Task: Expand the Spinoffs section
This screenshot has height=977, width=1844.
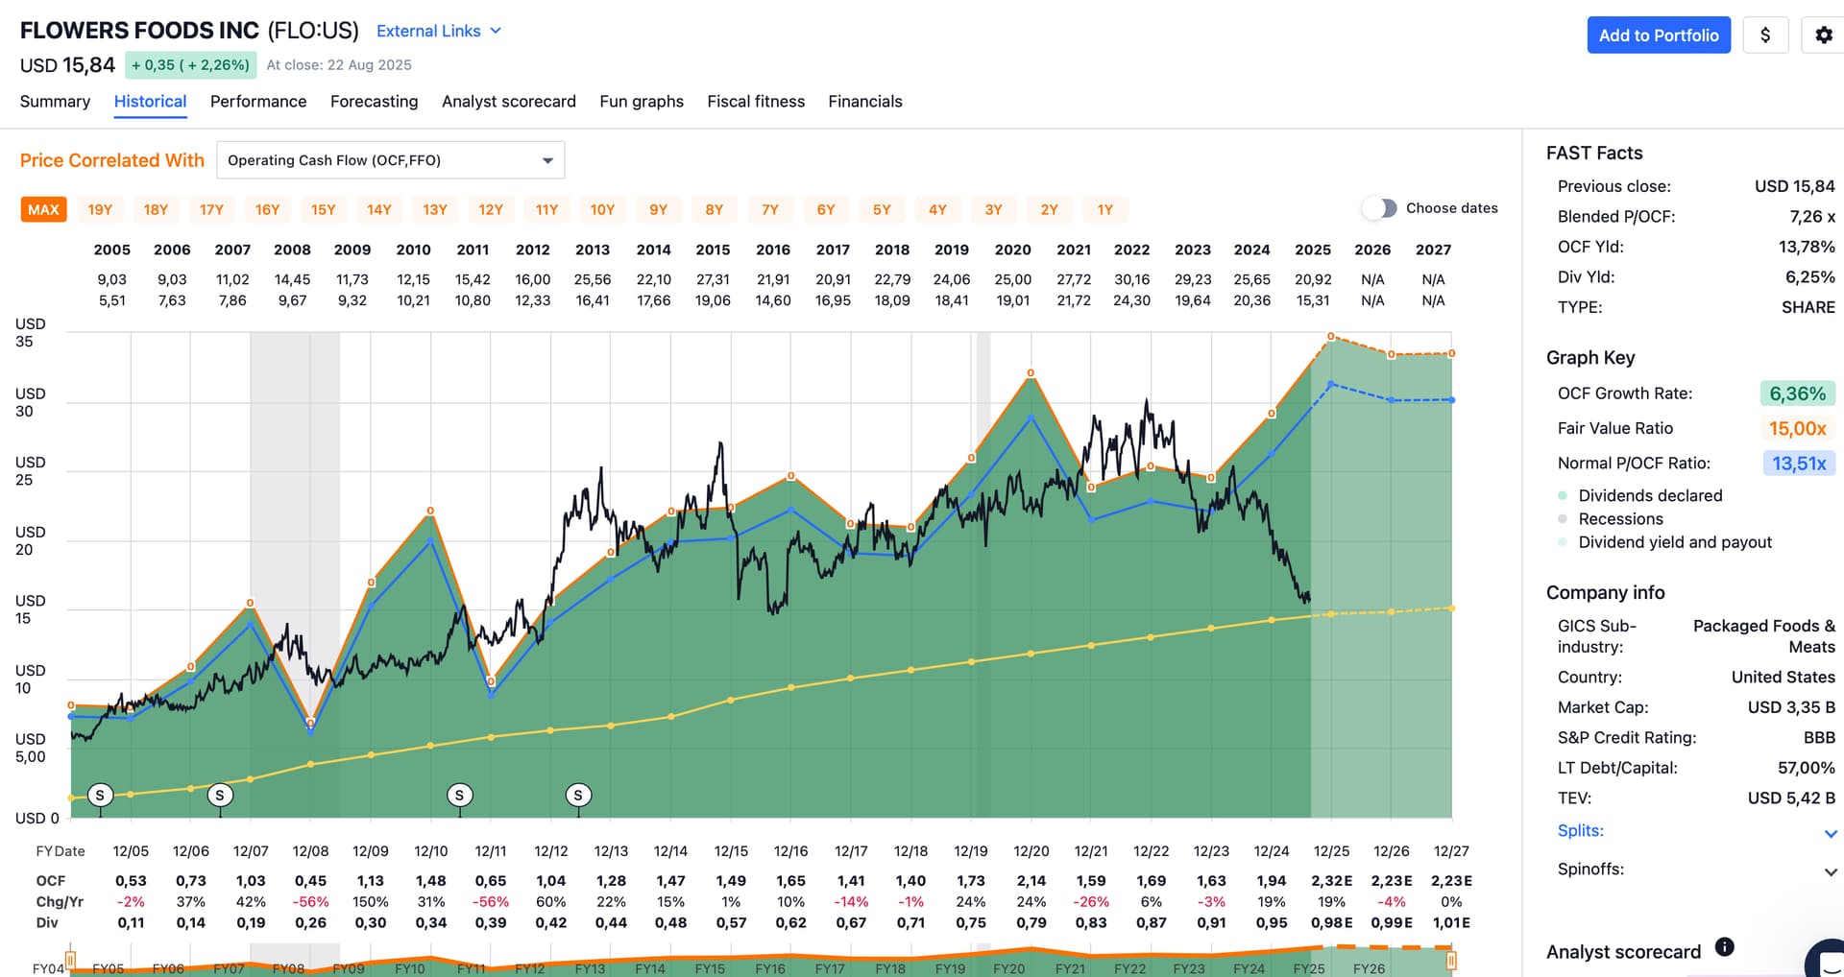Action: 1831,871
